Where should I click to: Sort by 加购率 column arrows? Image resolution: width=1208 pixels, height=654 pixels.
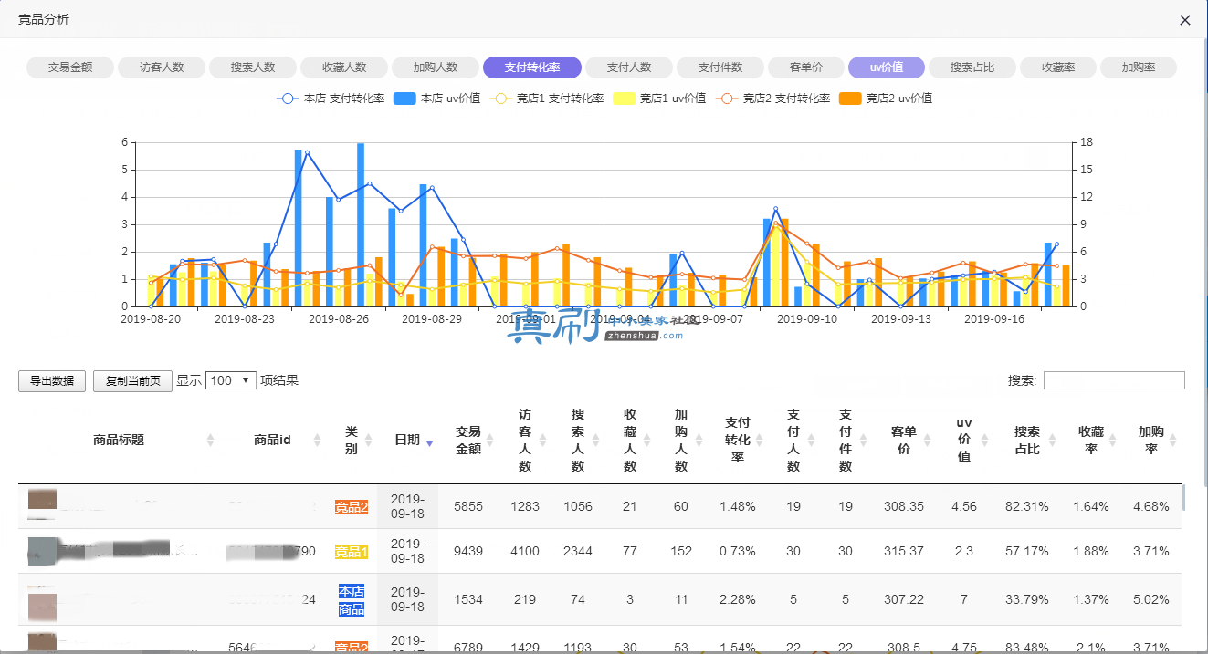point(1173,440)
